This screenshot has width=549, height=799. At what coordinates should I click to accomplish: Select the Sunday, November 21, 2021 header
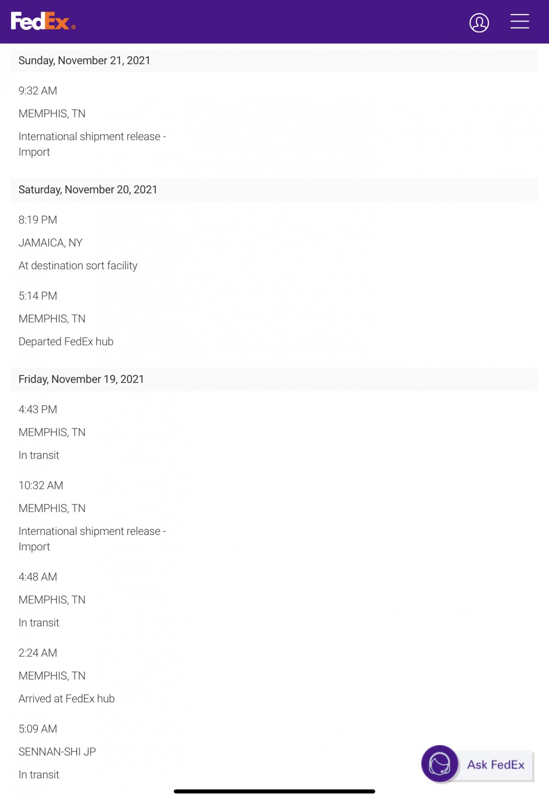click(x=84, y=60)
